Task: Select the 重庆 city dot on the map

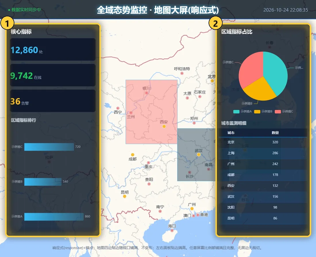Action: [x=149, y=163]
